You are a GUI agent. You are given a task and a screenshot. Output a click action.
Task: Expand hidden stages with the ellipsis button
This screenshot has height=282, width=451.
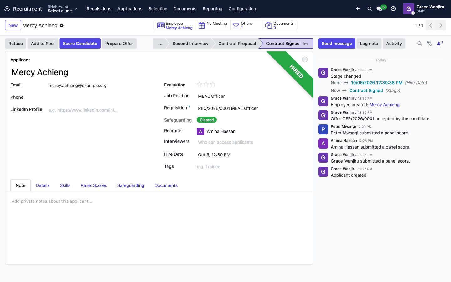pyautogui.click(x=160, y=44)
